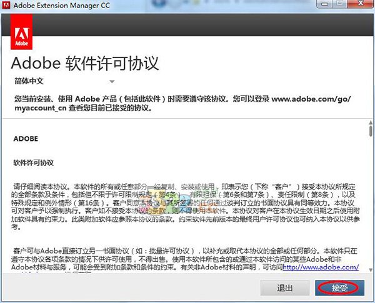Click the language dropdown arrow
This screenshot has width=375, height=303.
112,82
